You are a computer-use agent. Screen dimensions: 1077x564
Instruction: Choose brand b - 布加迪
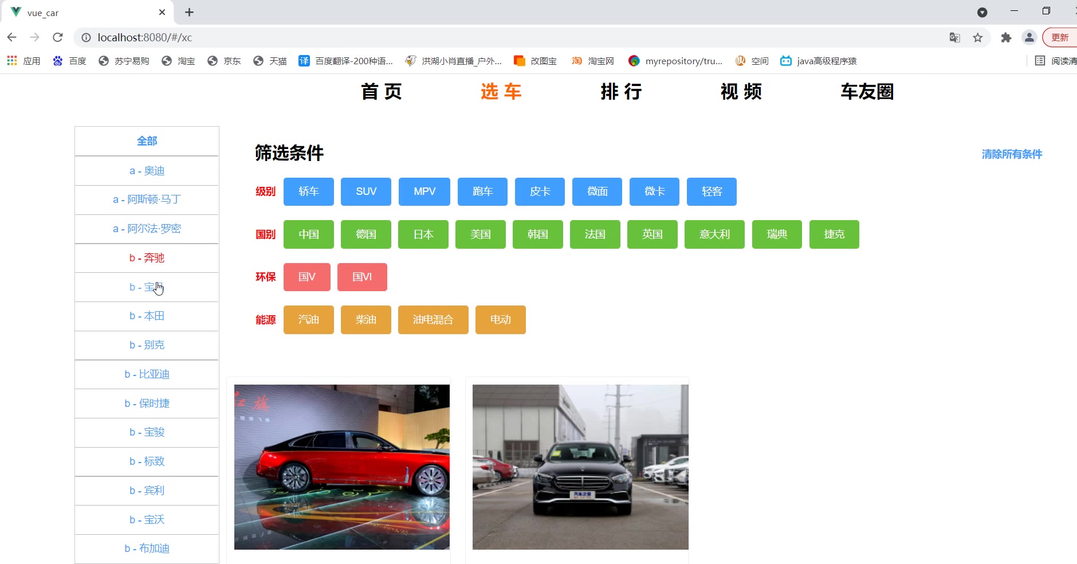147,549
